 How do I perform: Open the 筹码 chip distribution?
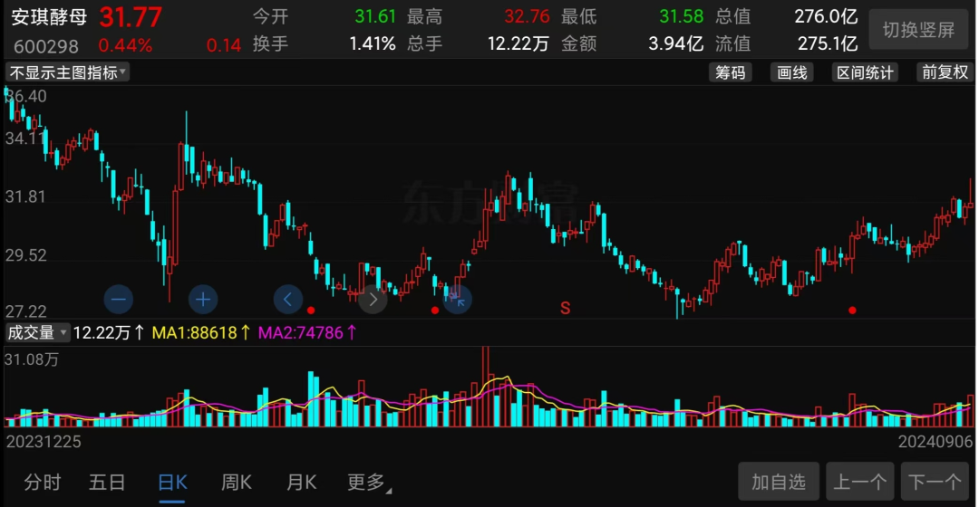(x=730, y=72)
